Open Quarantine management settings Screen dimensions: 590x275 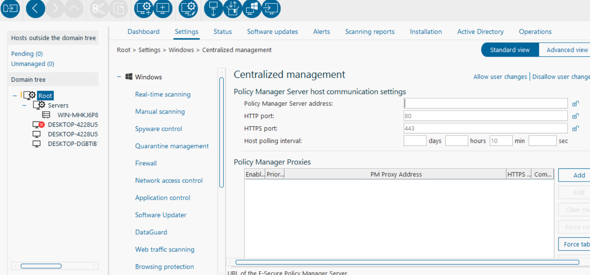click(172, 146)
